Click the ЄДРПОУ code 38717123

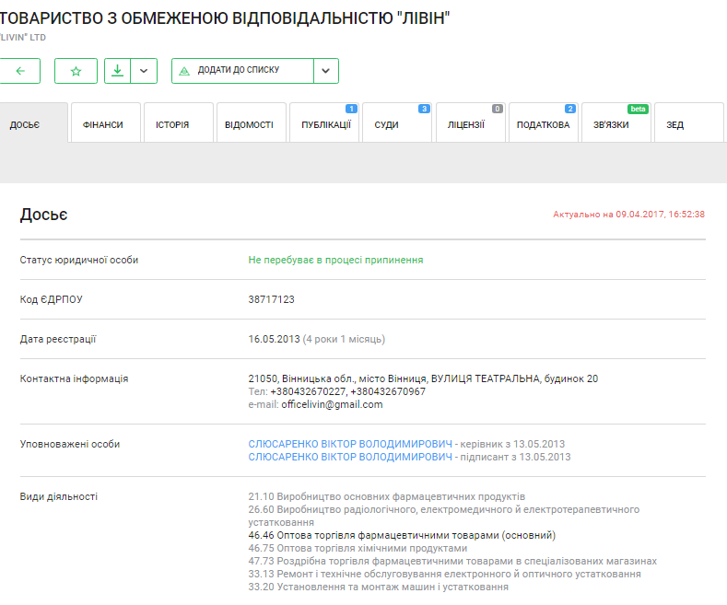(x=272, y=299)
